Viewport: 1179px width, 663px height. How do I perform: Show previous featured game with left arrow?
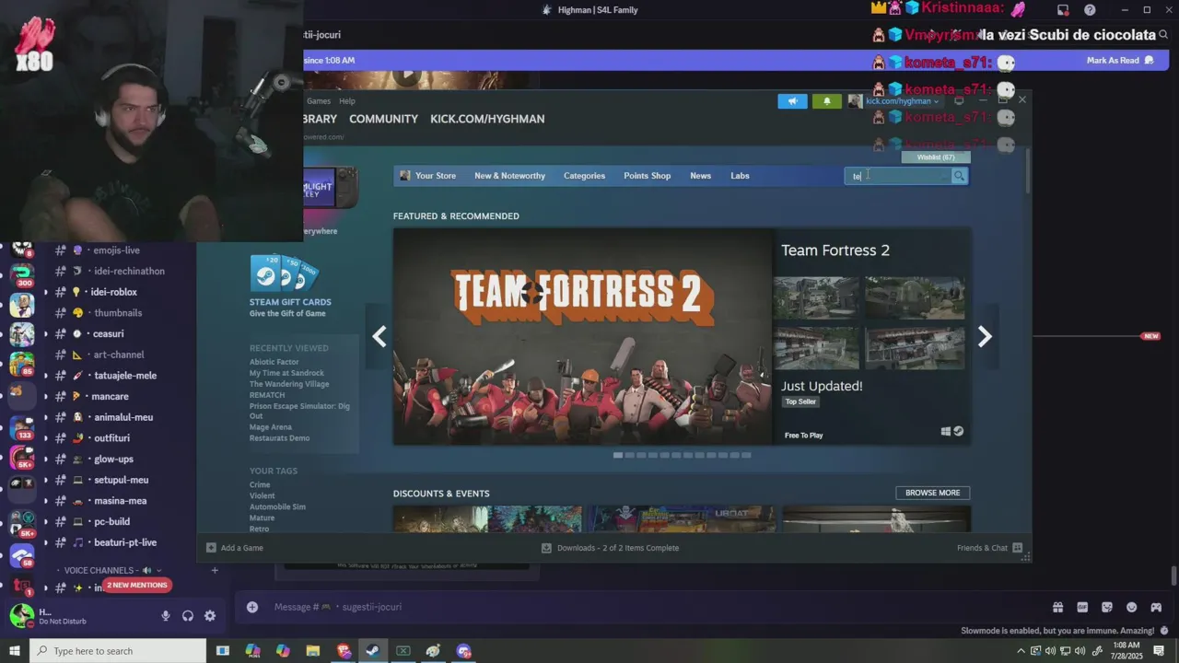click(x=379, y=337)
